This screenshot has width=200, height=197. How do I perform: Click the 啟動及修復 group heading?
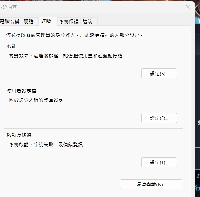[x=19, y=135]
